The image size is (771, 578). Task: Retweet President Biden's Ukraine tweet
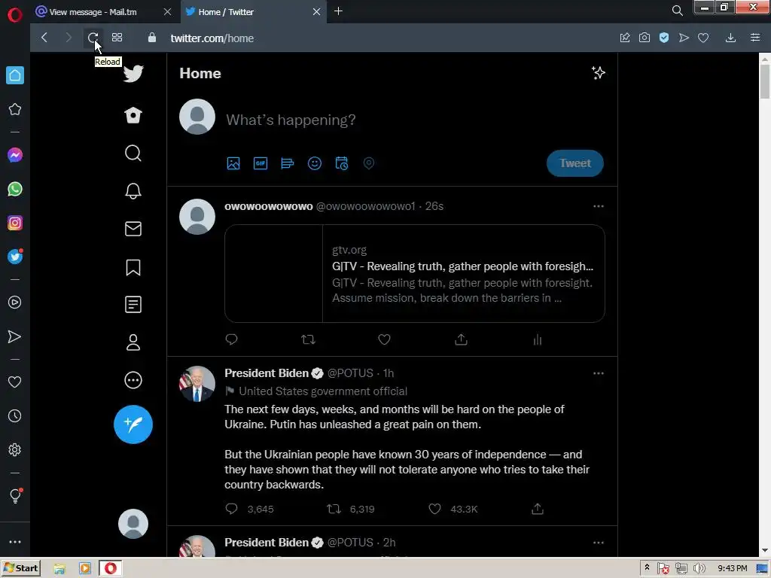tap(334, 509)
